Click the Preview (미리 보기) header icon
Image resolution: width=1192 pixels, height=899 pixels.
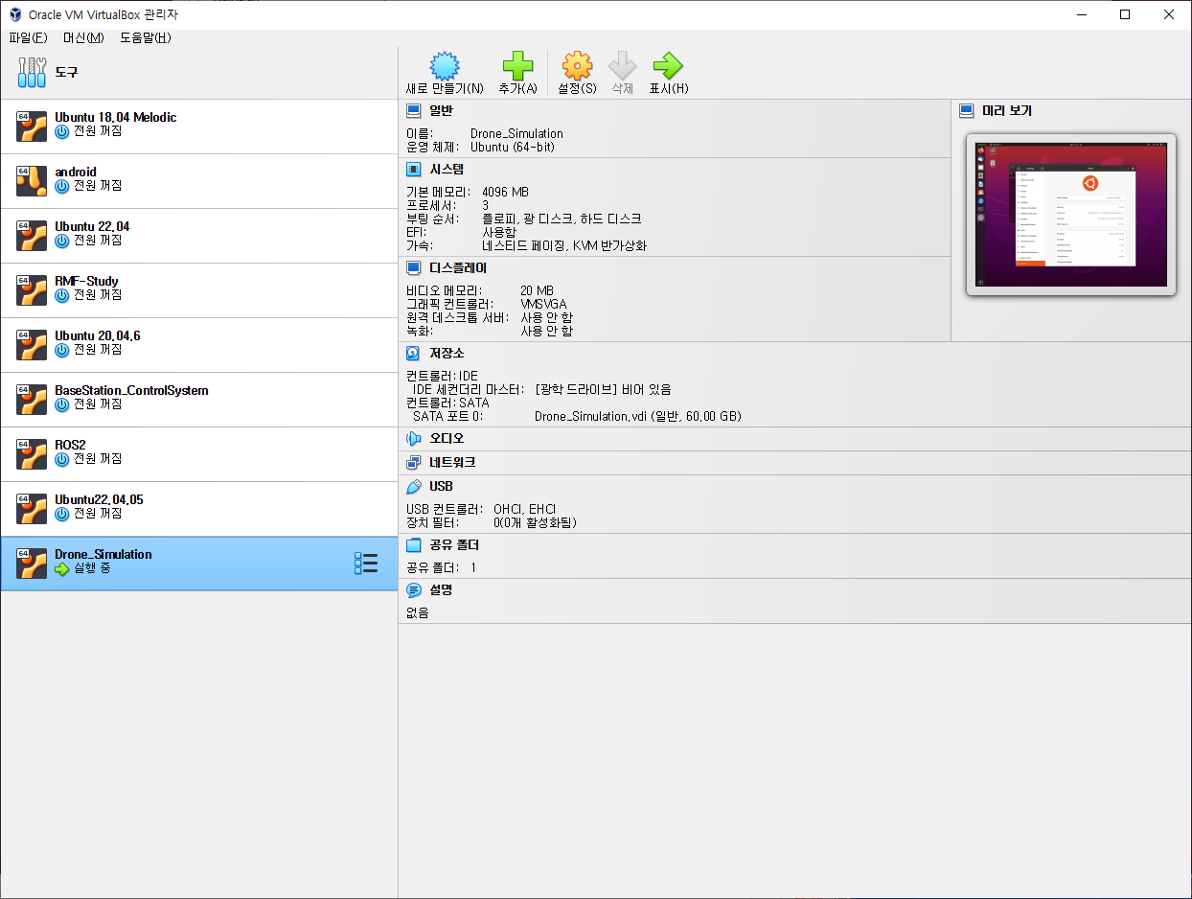(967, 111)
